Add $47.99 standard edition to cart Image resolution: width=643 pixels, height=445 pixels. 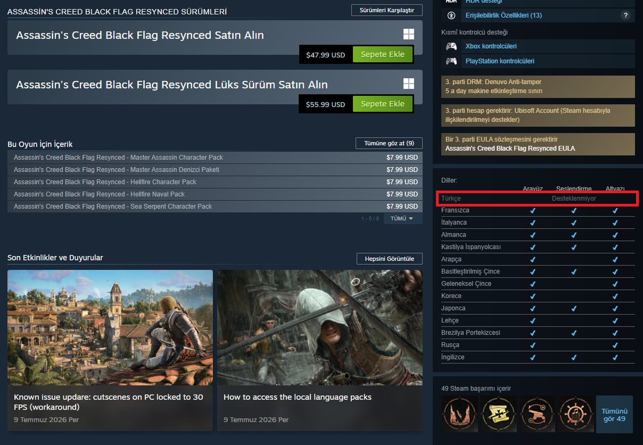click(x=382, y=54)
